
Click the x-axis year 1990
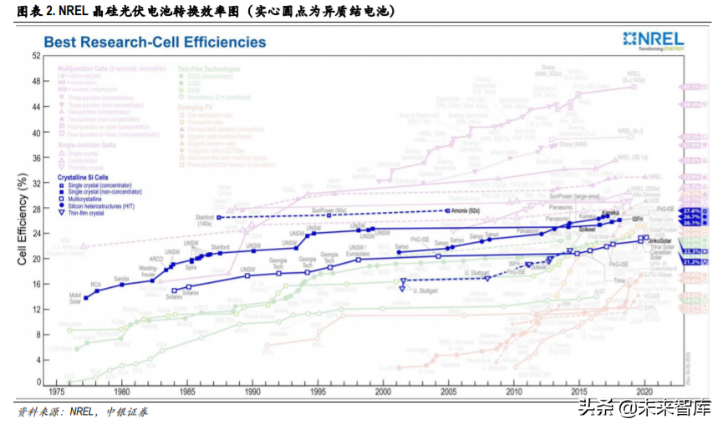click(x=252, y=391)
